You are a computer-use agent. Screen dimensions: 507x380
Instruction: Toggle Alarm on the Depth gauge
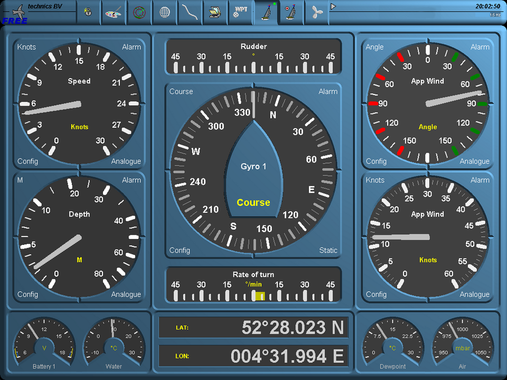click(132, 180)
